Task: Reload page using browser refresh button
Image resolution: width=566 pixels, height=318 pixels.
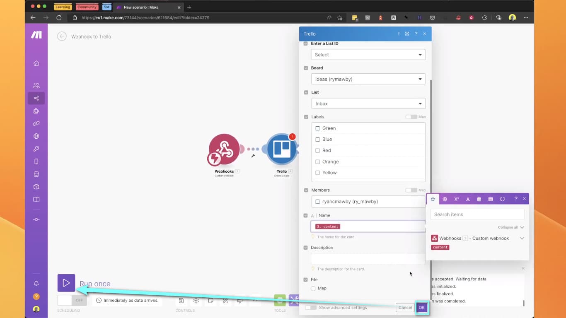Action: click(59, 18)
